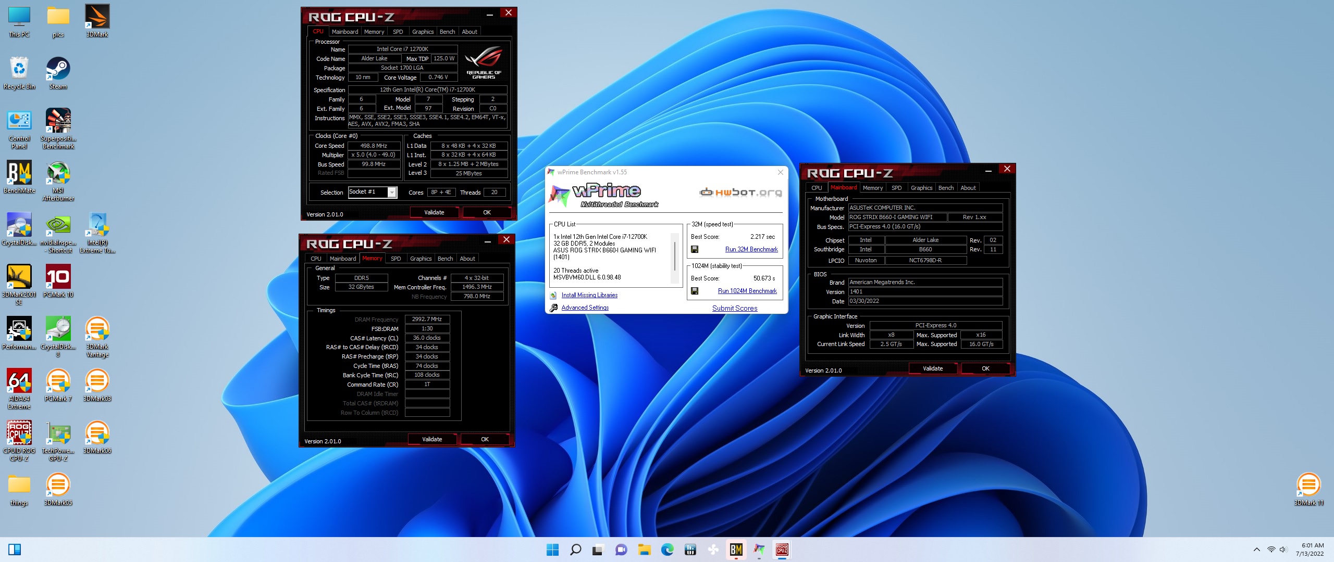Click BenchMate icon on taskbar

(736, 550)
